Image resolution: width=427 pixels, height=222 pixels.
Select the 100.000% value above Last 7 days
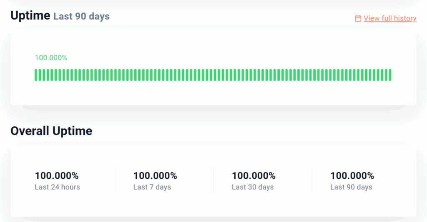point(155,176)
